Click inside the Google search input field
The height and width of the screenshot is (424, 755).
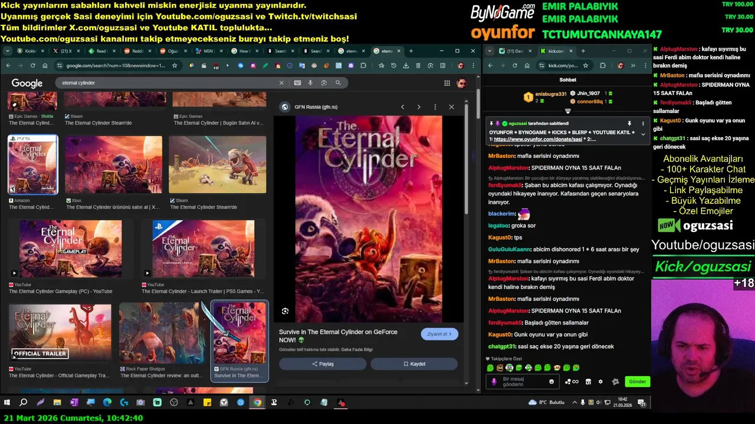168,83
